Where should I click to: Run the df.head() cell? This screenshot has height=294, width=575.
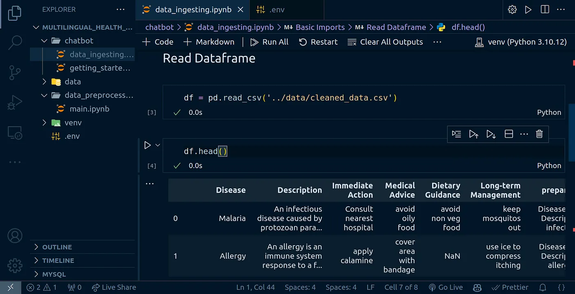tap(147, 145)
